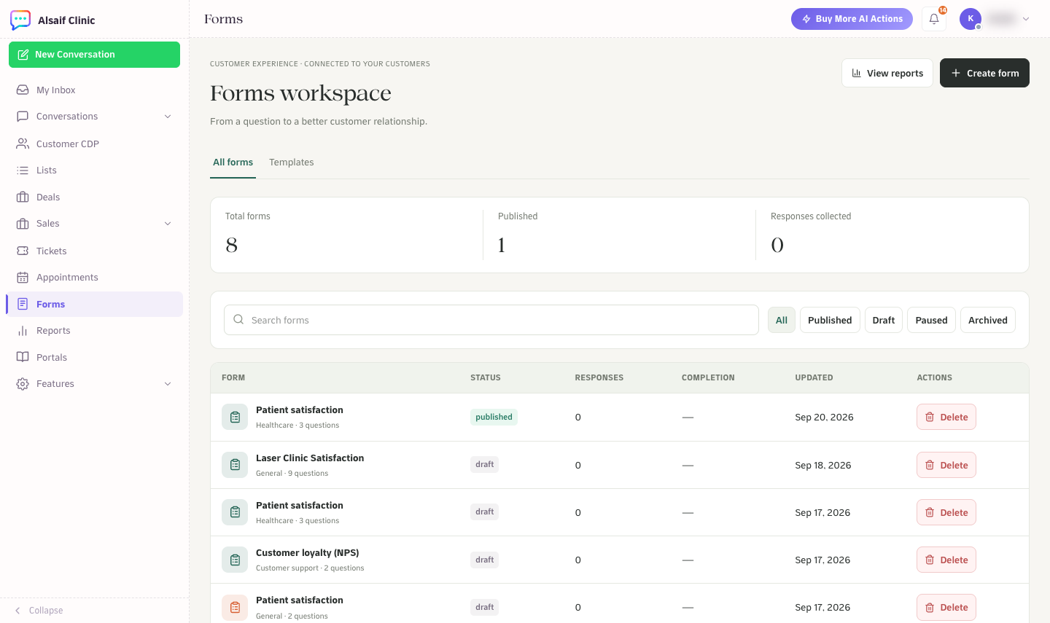Open Portals section
The image size is (1050, 623).
tap(94, 357)
